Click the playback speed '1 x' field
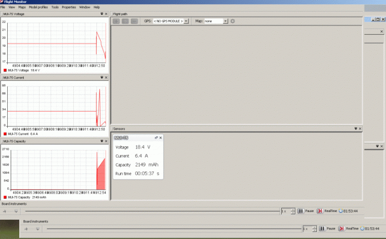The image size is (386, 239). [286, 211]
